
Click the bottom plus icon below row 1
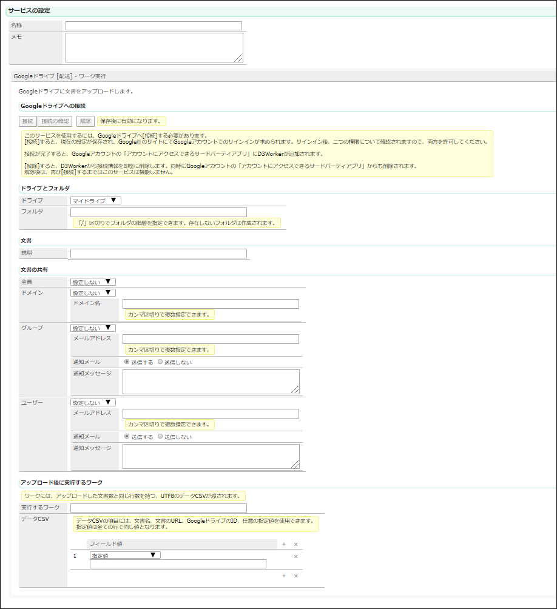284,576
